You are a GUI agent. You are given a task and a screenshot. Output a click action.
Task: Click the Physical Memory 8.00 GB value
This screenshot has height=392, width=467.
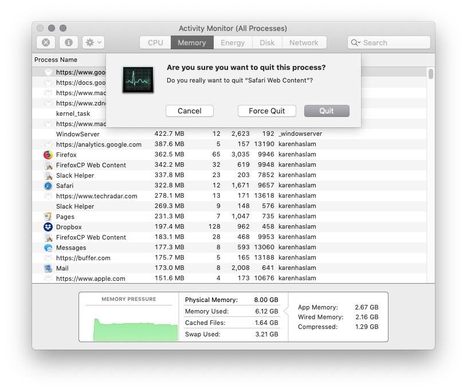(266, 300)
